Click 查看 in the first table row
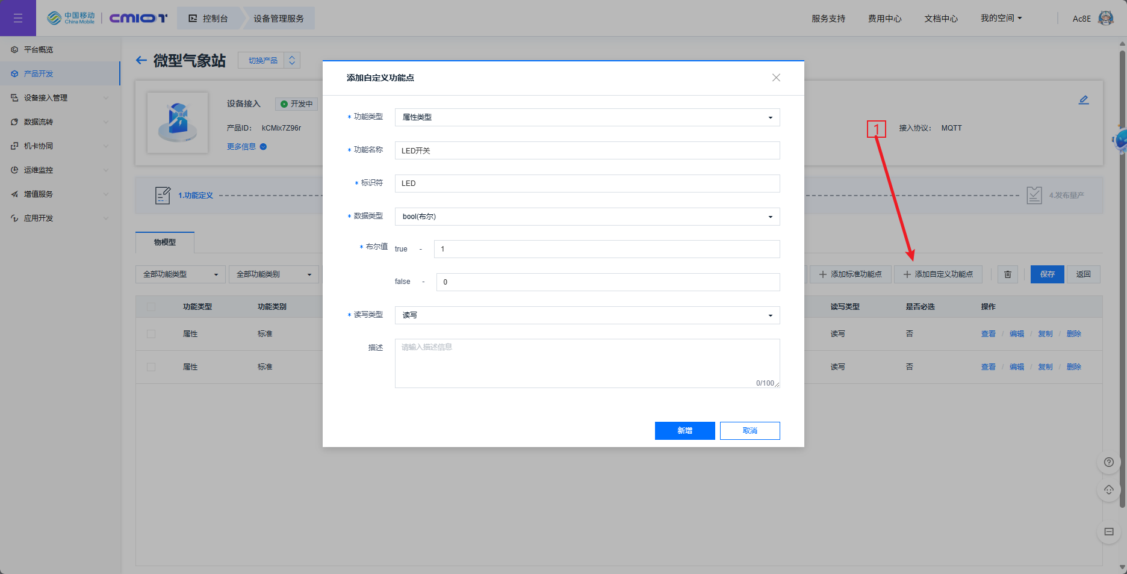This screenshot has height=574, width=1127. tap(989, 334)
